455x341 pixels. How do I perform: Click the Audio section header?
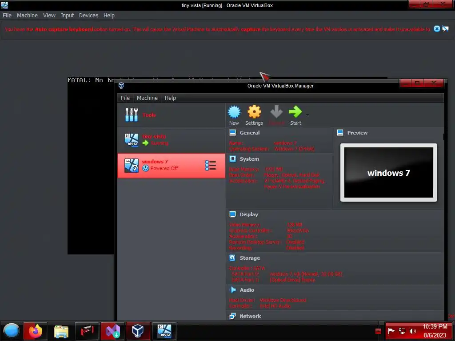[x=247, y=289]
